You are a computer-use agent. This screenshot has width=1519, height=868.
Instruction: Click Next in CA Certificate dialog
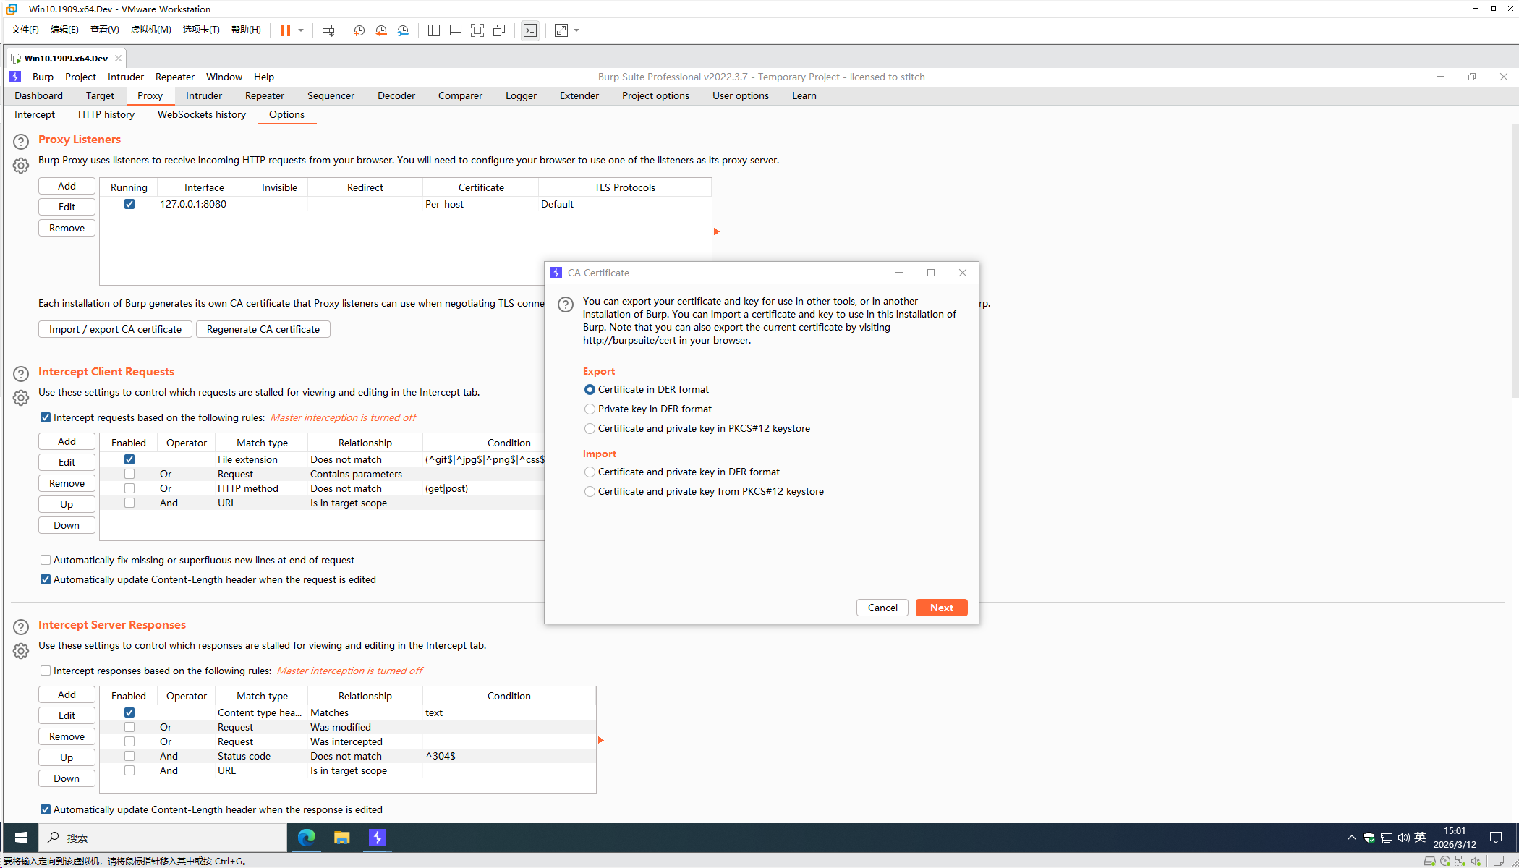[x=941, y=608]
